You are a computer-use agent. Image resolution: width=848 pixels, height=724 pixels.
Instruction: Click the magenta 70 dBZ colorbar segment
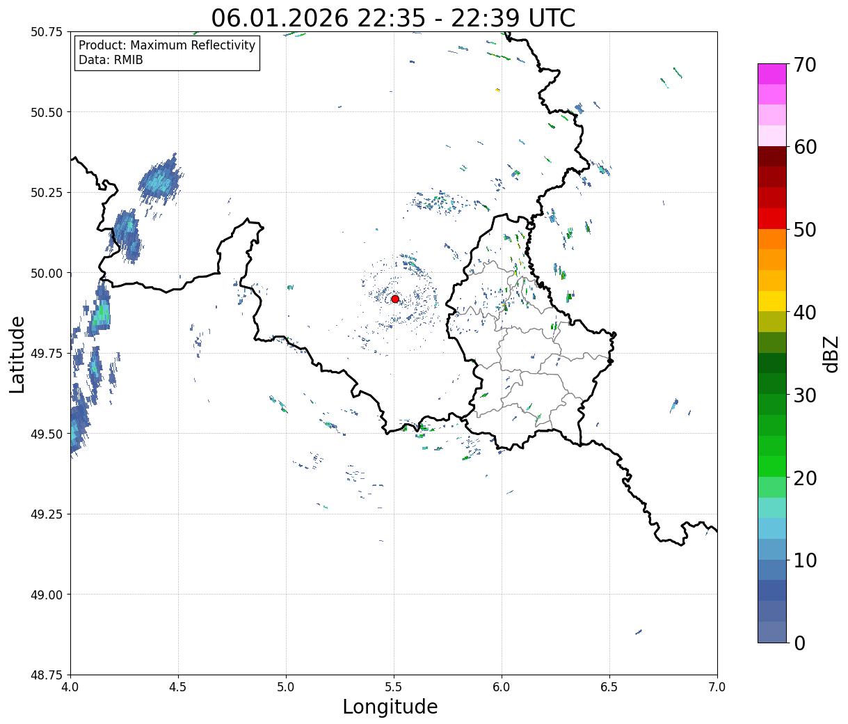pos(771,74)
